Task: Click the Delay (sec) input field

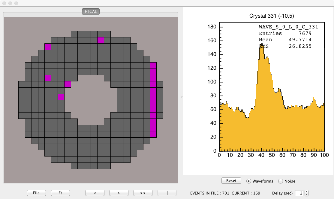Action: click(299, 193)
